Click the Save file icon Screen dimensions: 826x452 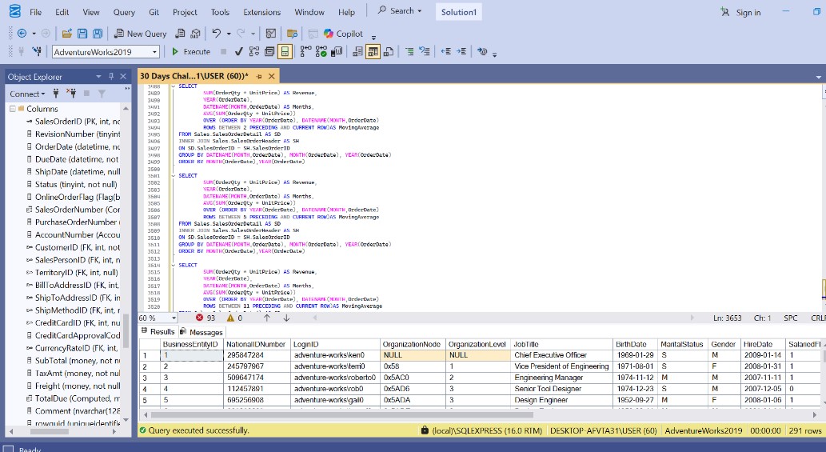(82, 34)
